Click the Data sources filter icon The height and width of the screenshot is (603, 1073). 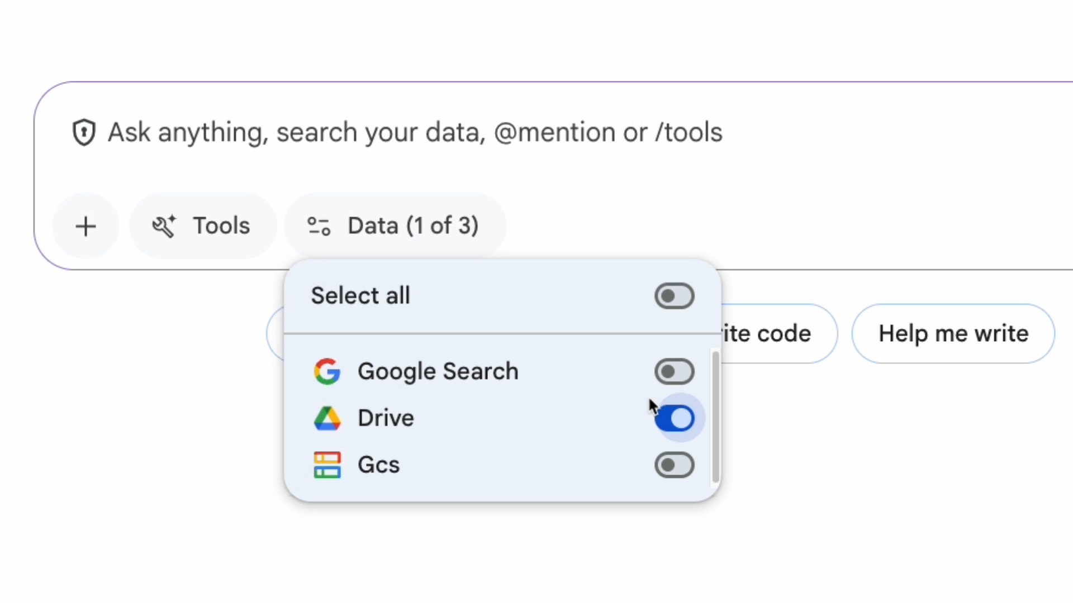coord(319,226)
